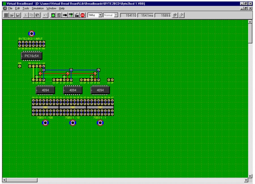Click the 154110 cycle counter field
The height and width of the screenshot is (184, 255).
click(x=128, y=16)
